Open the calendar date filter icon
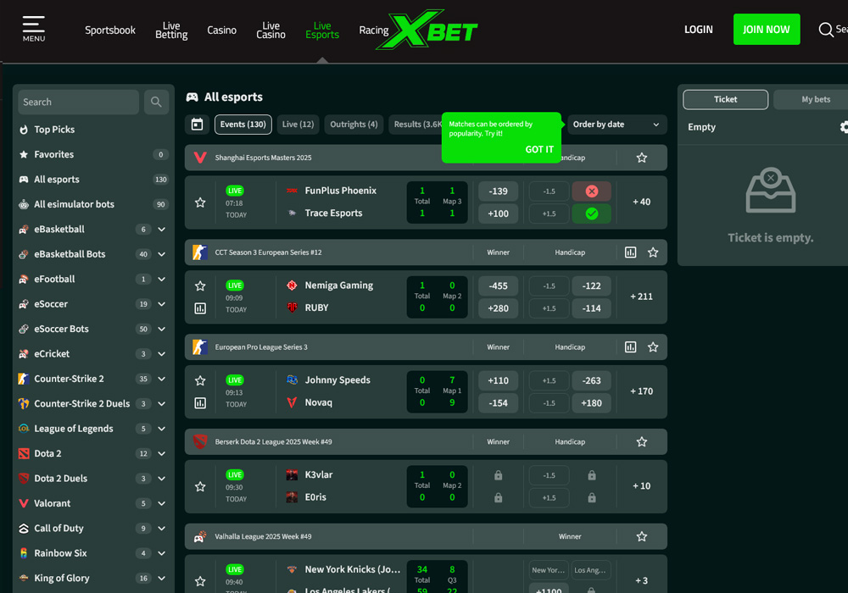This screenshot has height=593, width=848. tap(197, 125)
